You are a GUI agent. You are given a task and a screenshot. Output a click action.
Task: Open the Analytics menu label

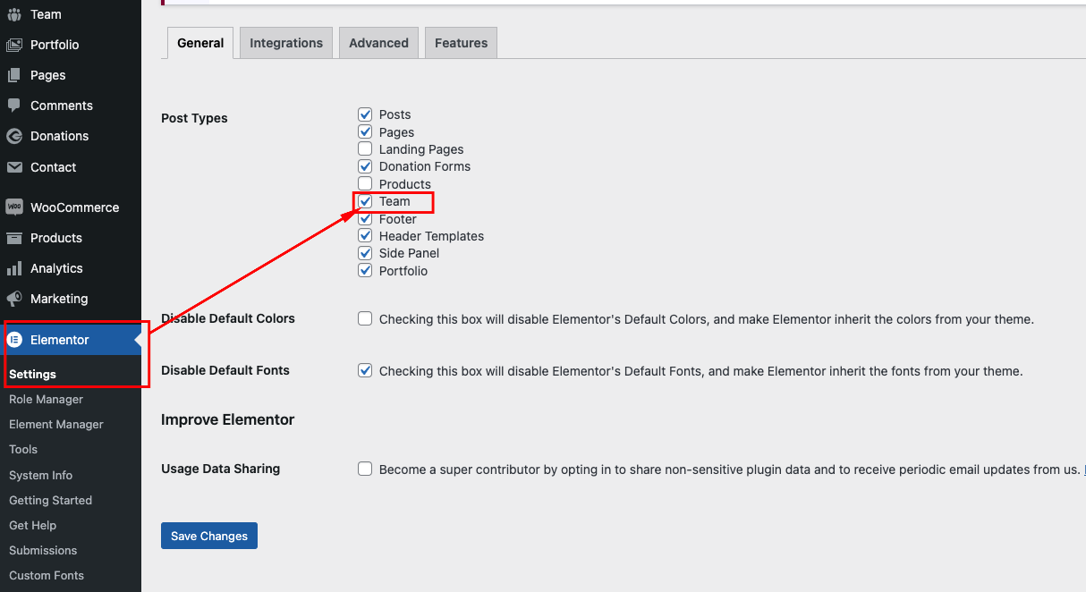tap(56, 268)
